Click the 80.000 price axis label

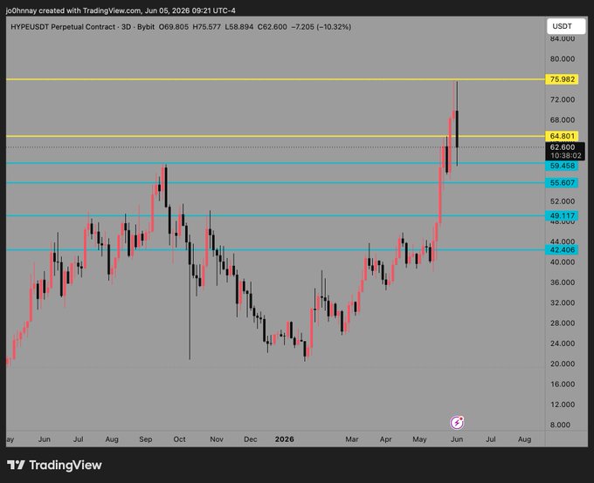[563, 59]
